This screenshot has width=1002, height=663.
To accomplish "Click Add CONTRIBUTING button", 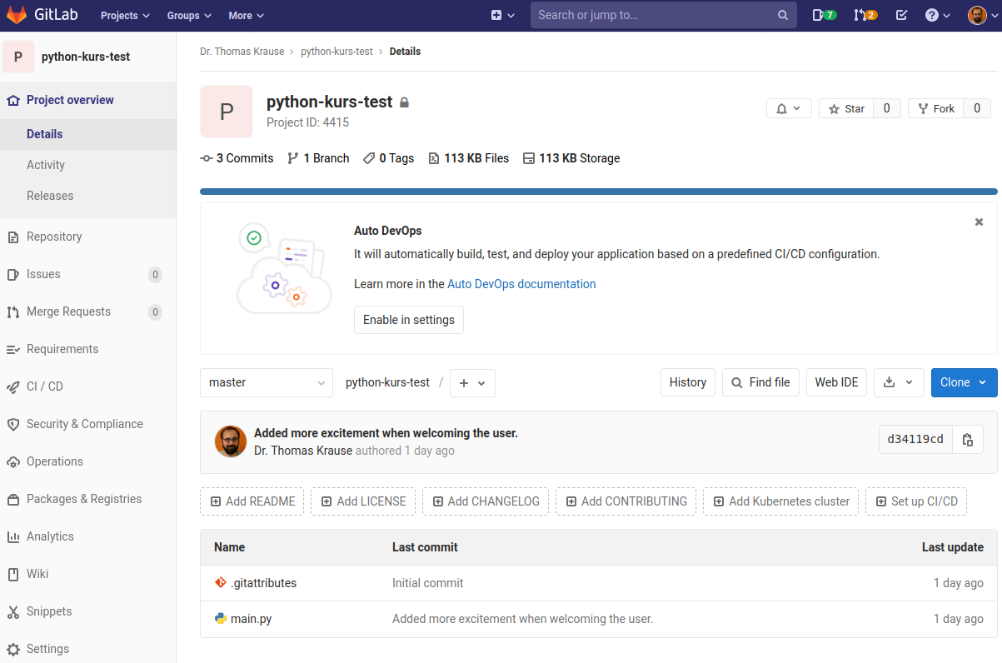I will (626, 501).
